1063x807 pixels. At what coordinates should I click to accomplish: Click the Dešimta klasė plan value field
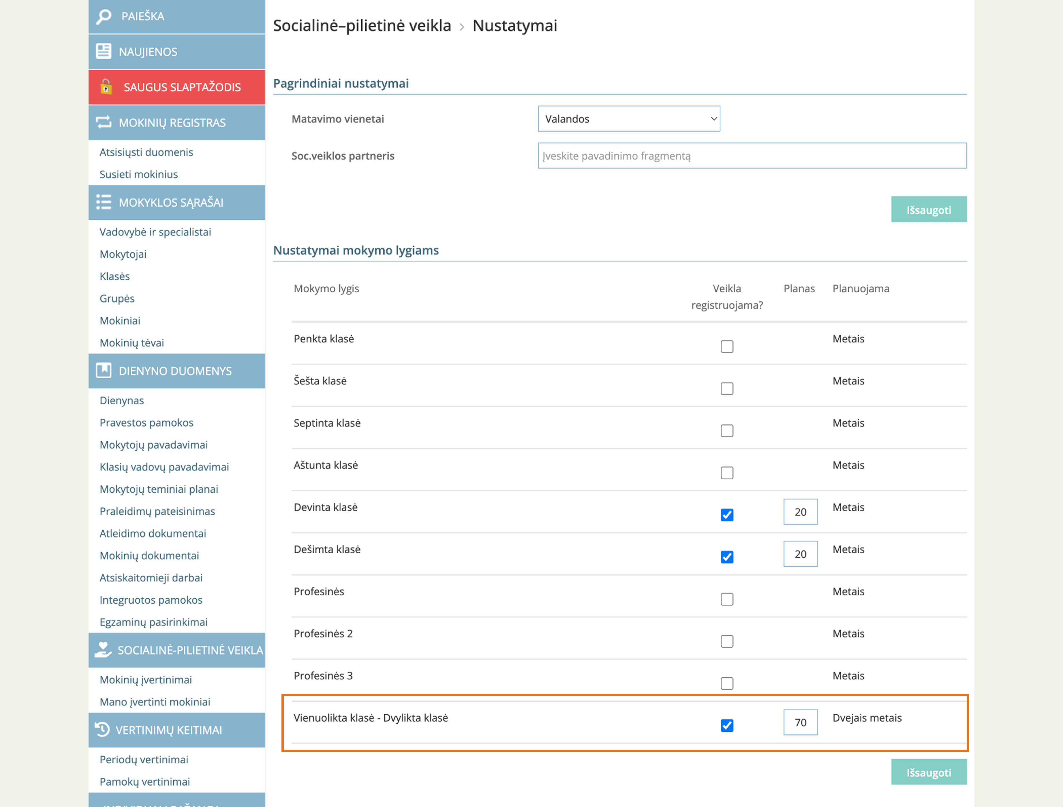point(800,554)
